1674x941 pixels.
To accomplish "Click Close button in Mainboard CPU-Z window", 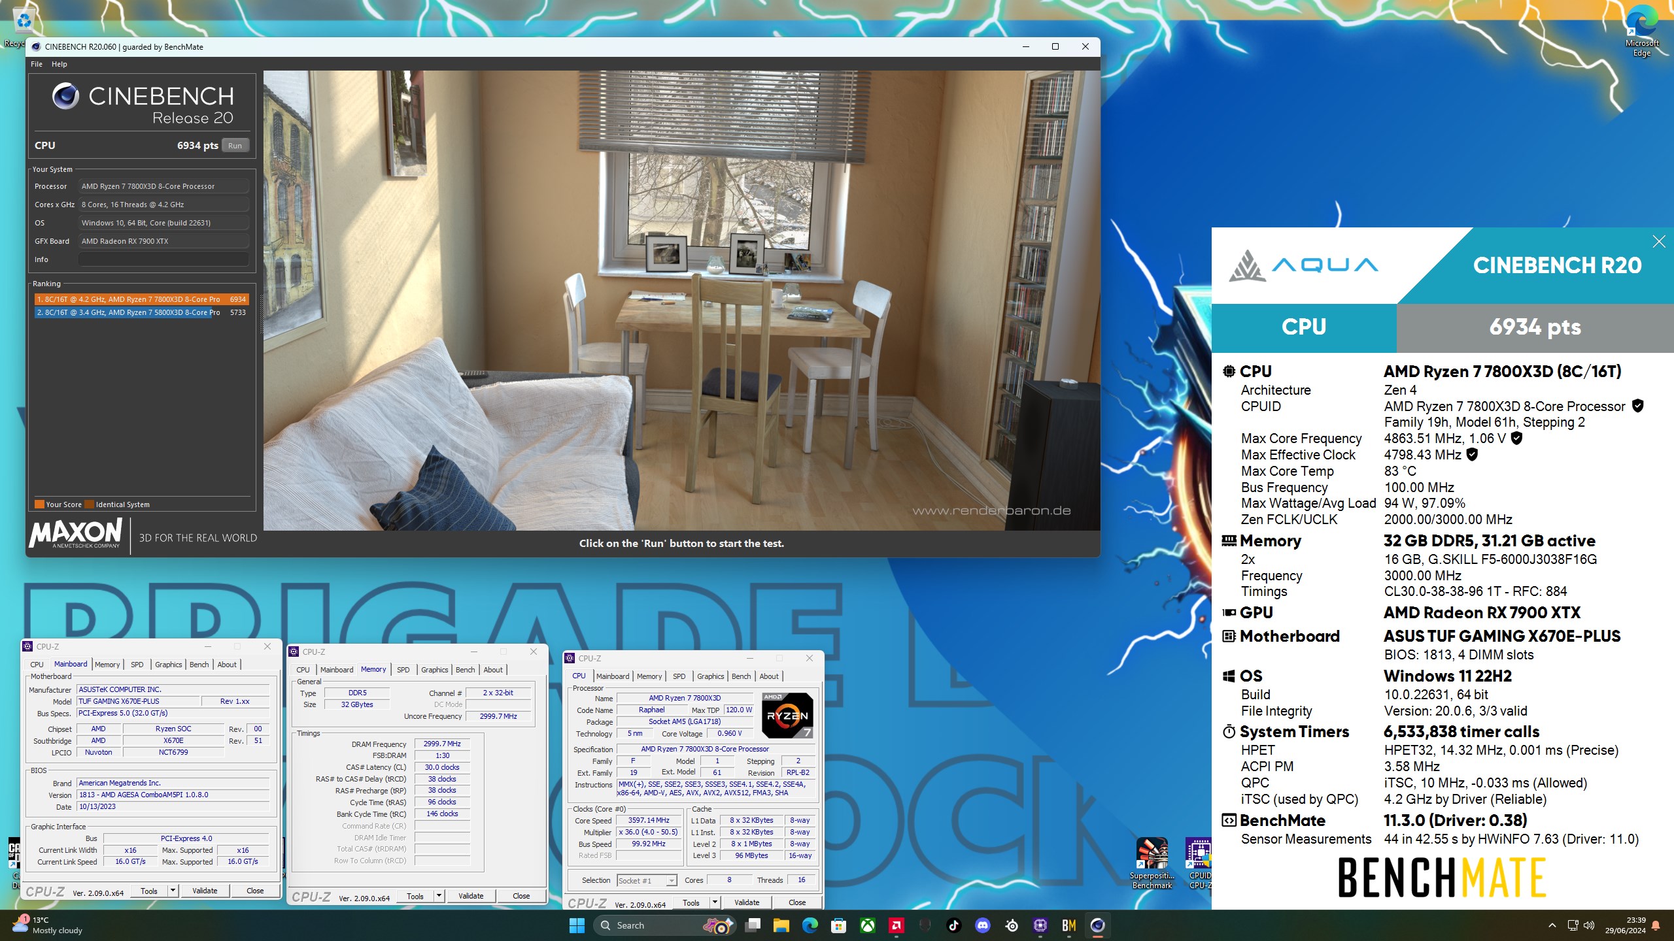I will click(255, 891).
